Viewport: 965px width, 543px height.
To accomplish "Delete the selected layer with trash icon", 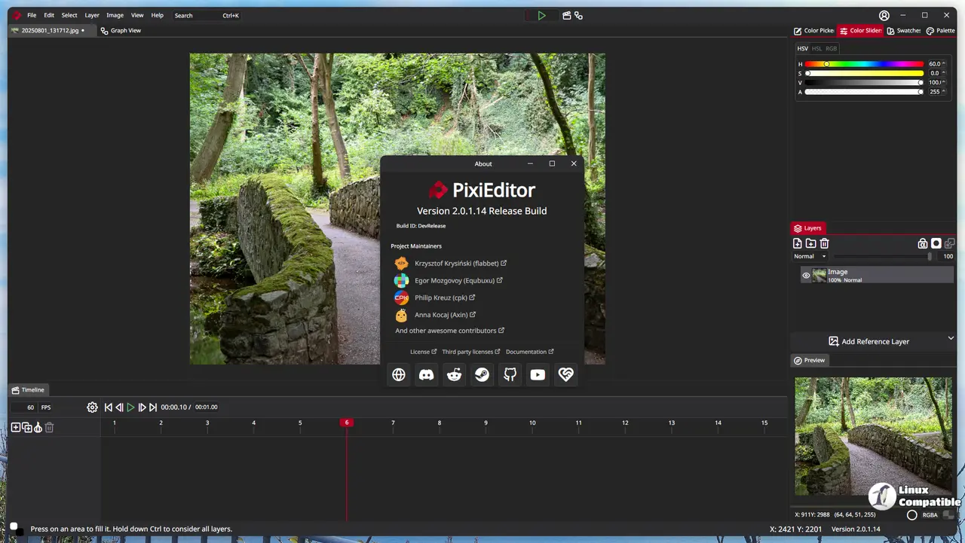I will coord(824,243).
